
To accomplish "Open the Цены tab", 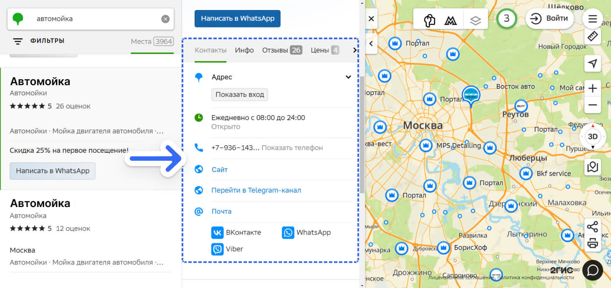I will 325,50.
